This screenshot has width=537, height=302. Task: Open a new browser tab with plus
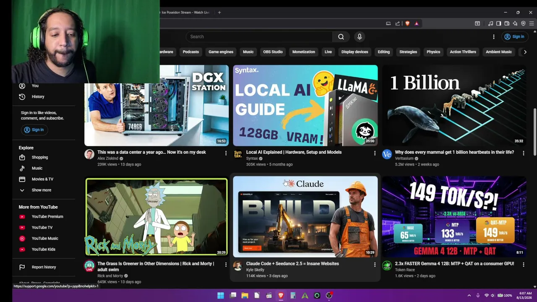[x=219, y=12]
